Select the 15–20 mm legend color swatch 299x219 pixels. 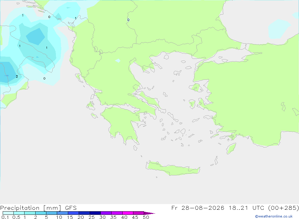tap(74, 213)
